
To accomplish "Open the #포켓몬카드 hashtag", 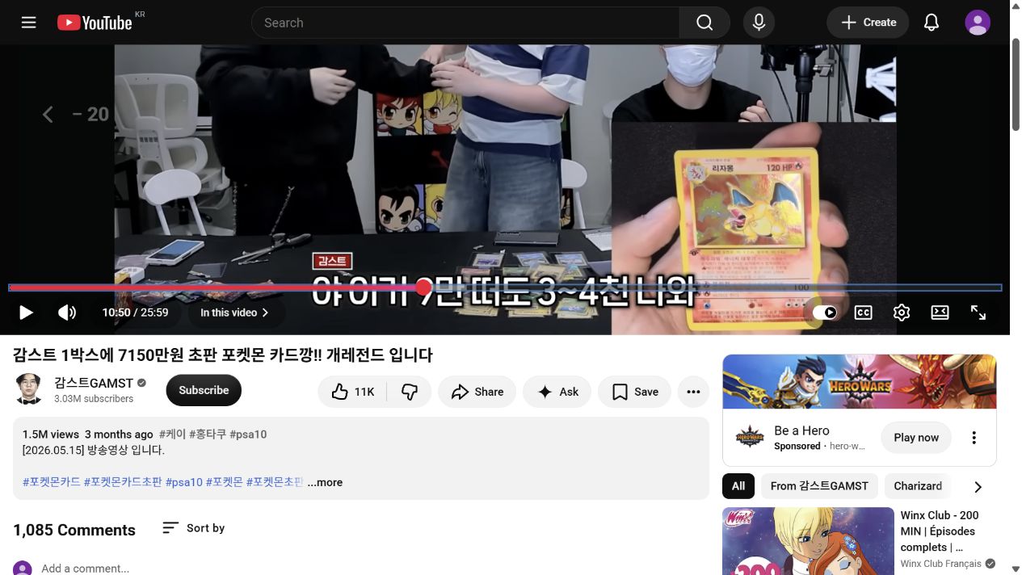I will (x=52, y=482).
